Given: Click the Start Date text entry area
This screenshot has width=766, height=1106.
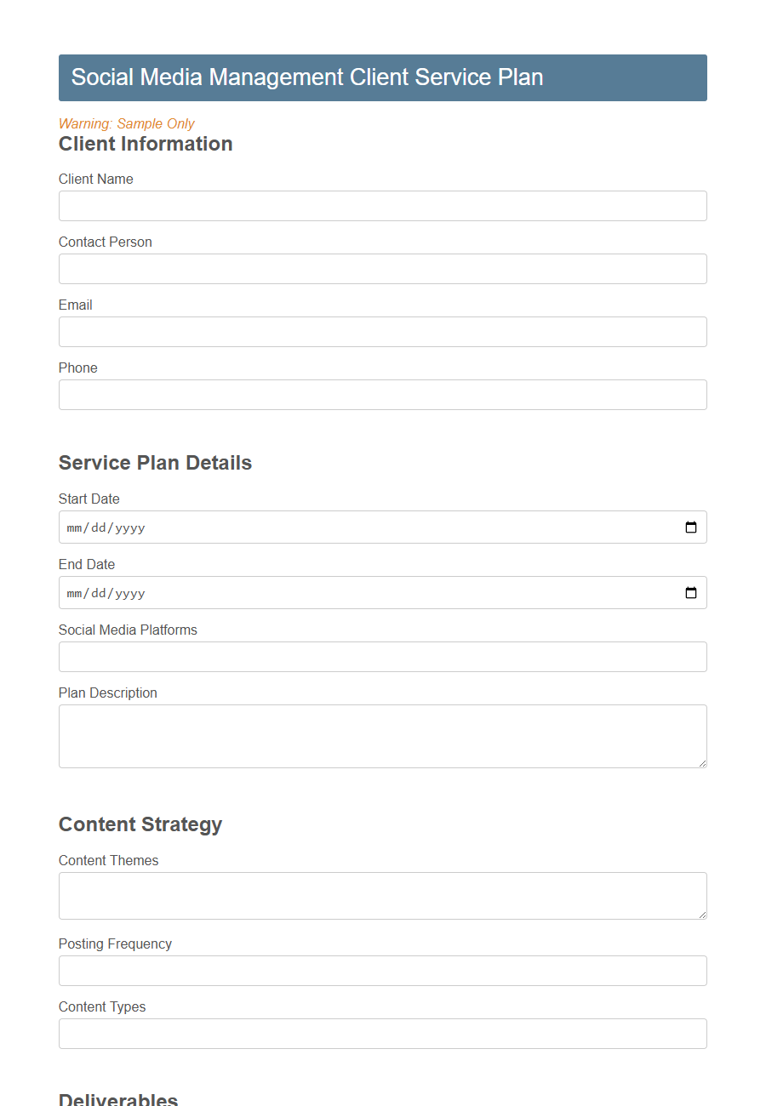Looking at the screenshot, I should point(255,527).
